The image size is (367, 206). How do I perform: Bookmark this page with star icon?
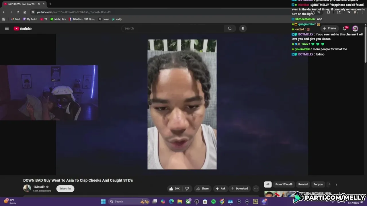coord(319,12)
